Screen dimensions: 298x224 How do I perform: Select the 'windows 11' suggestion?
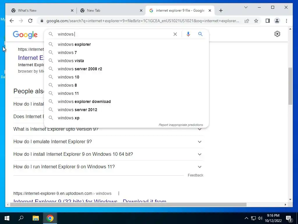coord(126,94)
